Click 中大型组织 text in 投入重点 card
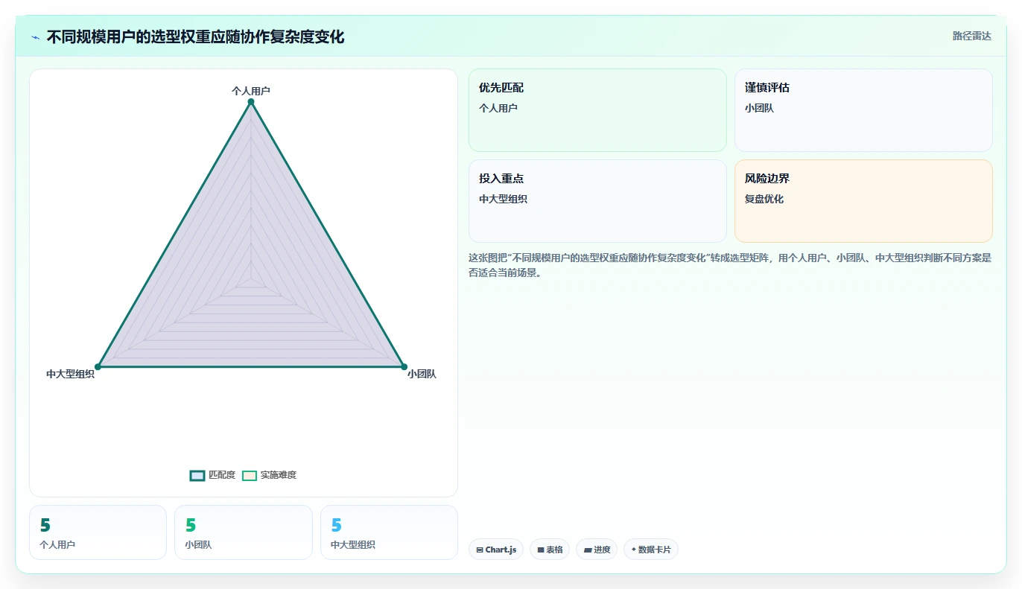1022x589 pixels. coord(504,199)
